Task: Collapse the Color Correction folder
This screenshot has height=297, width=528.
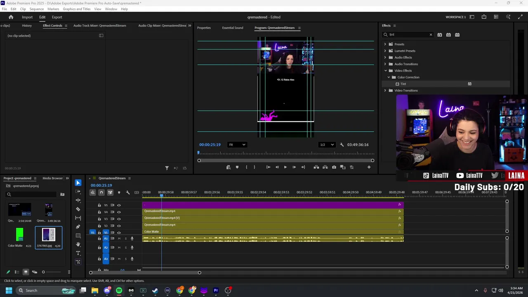Action: click(x=389, y=77)
